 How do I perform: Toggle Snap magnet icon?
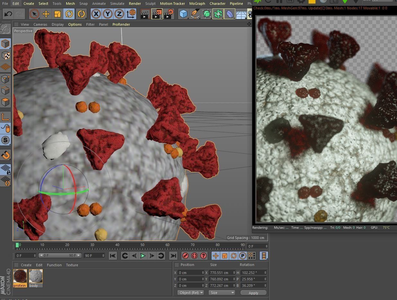(5, 155)
